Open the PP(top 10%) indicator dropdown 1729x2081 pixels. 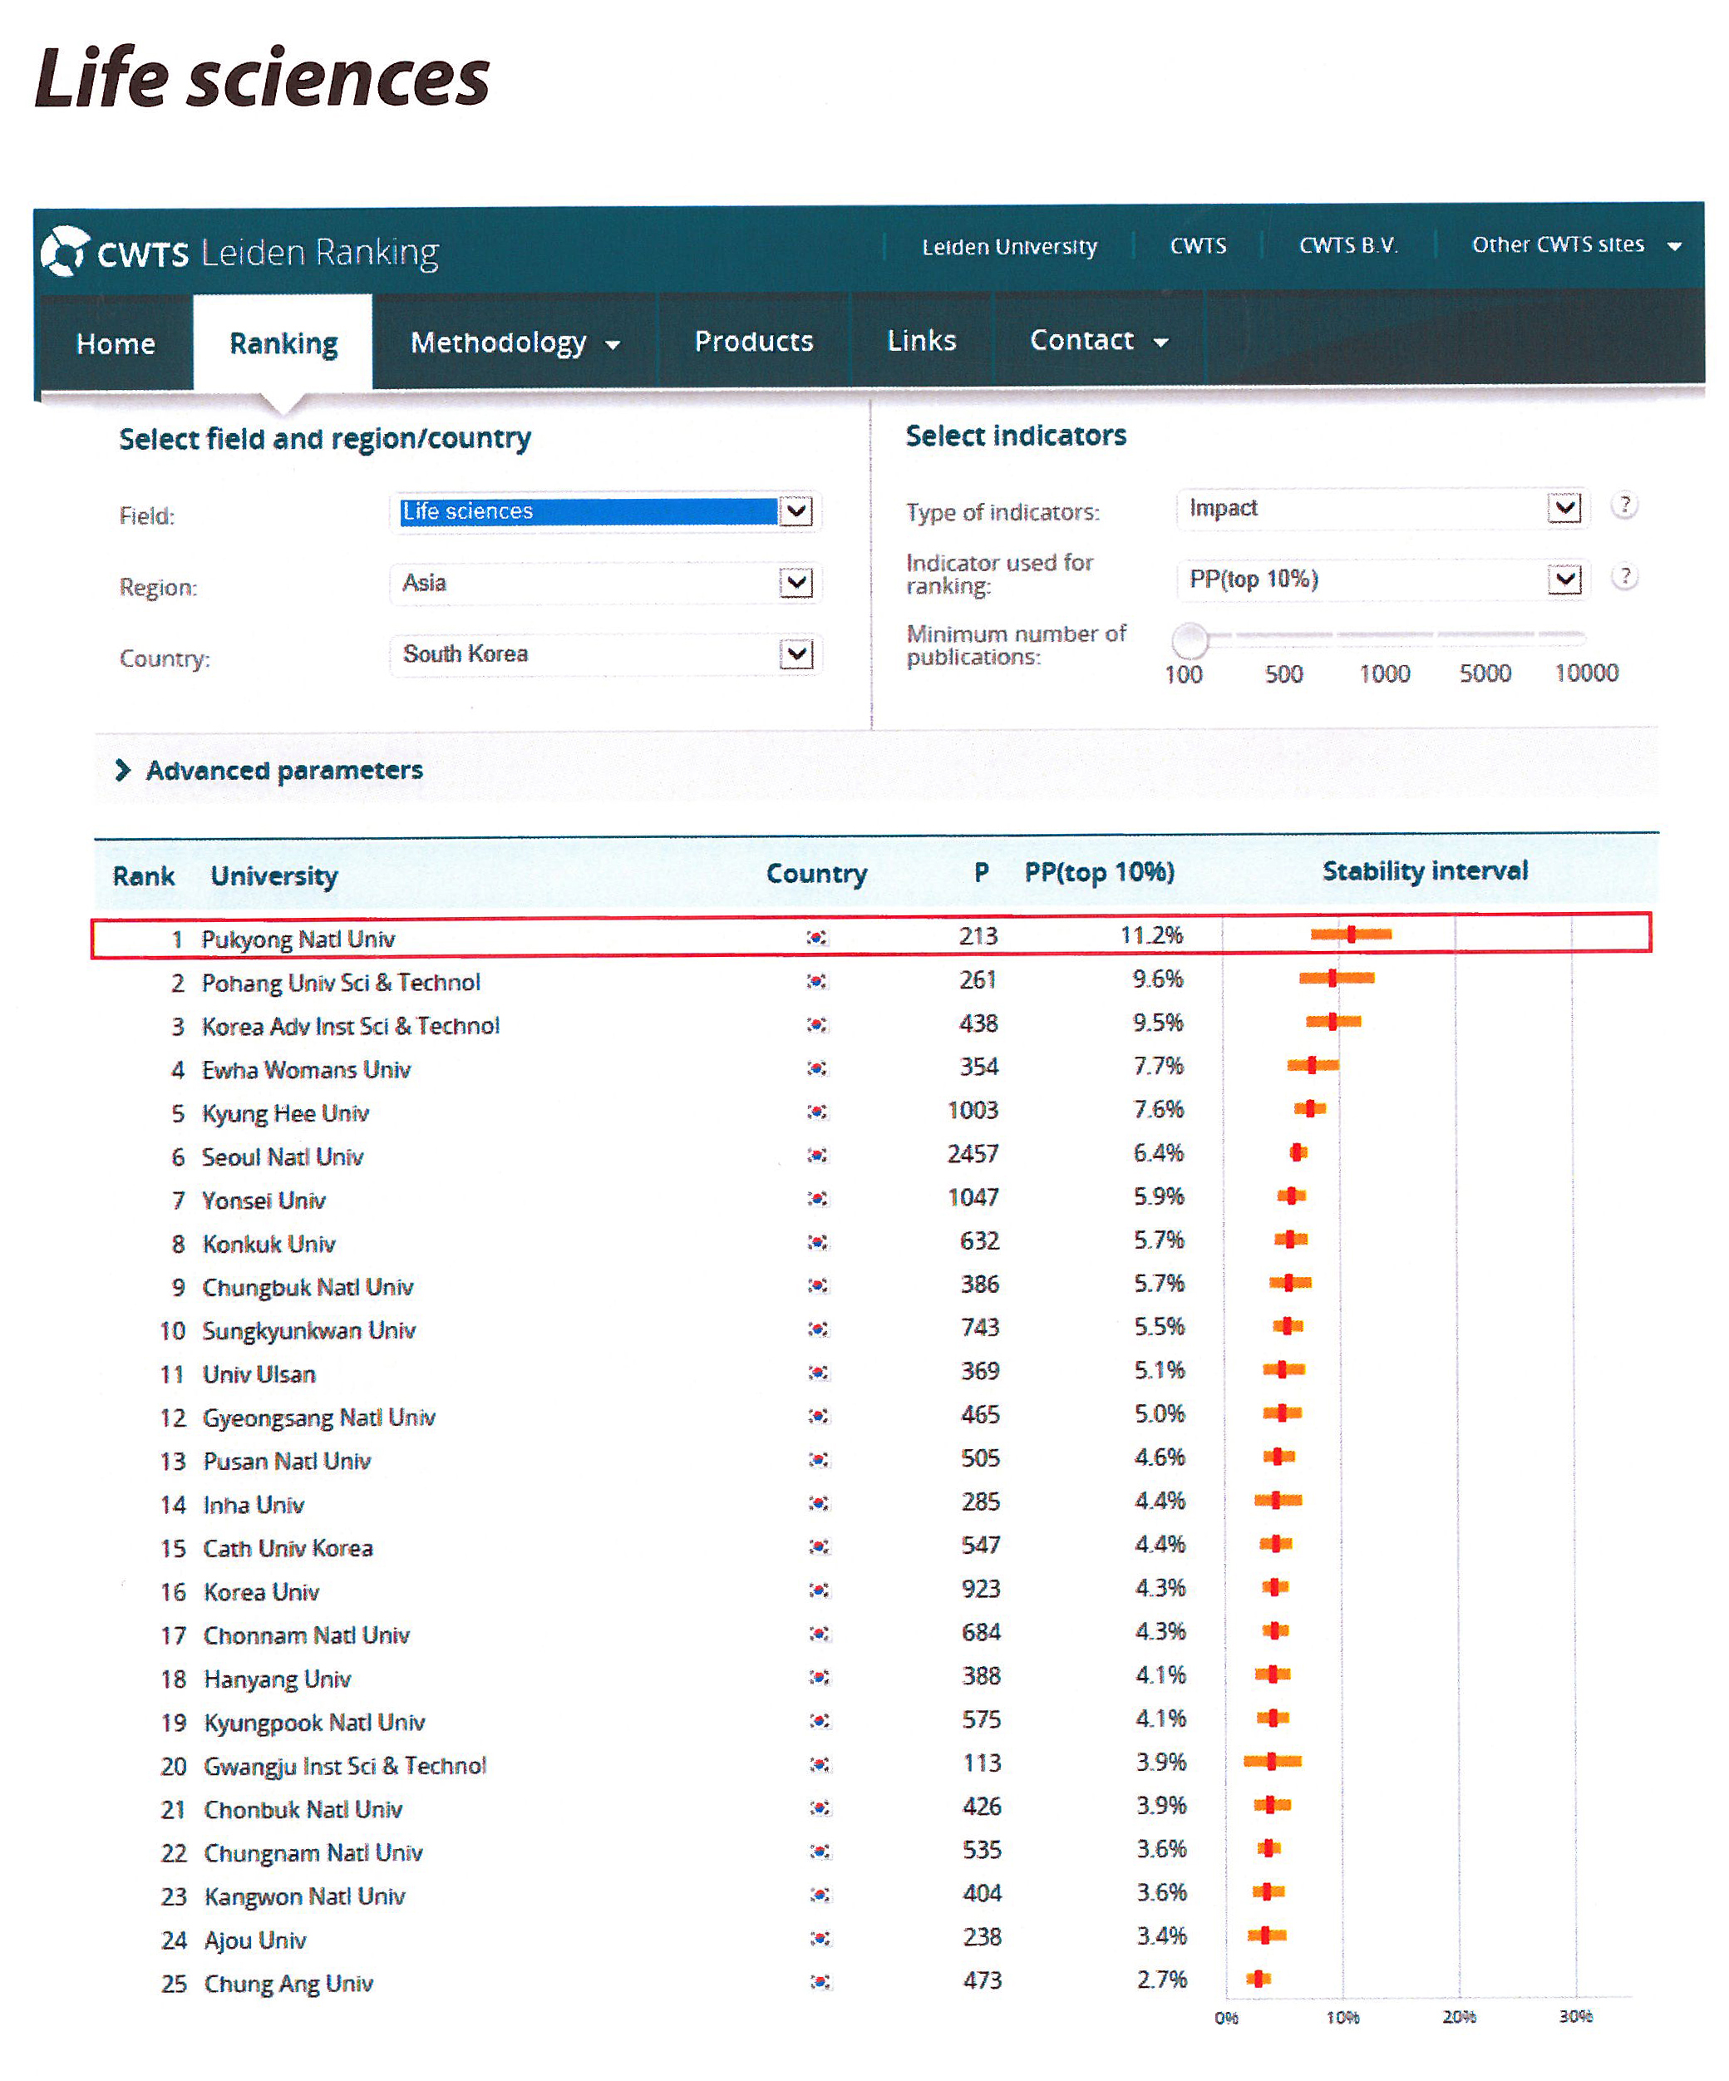1383,579
